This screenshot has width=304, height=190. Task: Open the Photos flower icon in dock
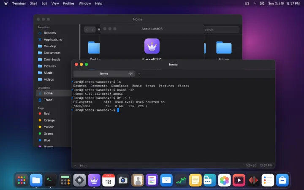pyautogui.click(x=224, y=180)
